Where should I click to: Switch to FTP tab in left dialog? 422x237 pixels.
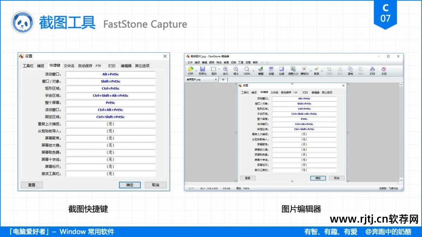98,66
